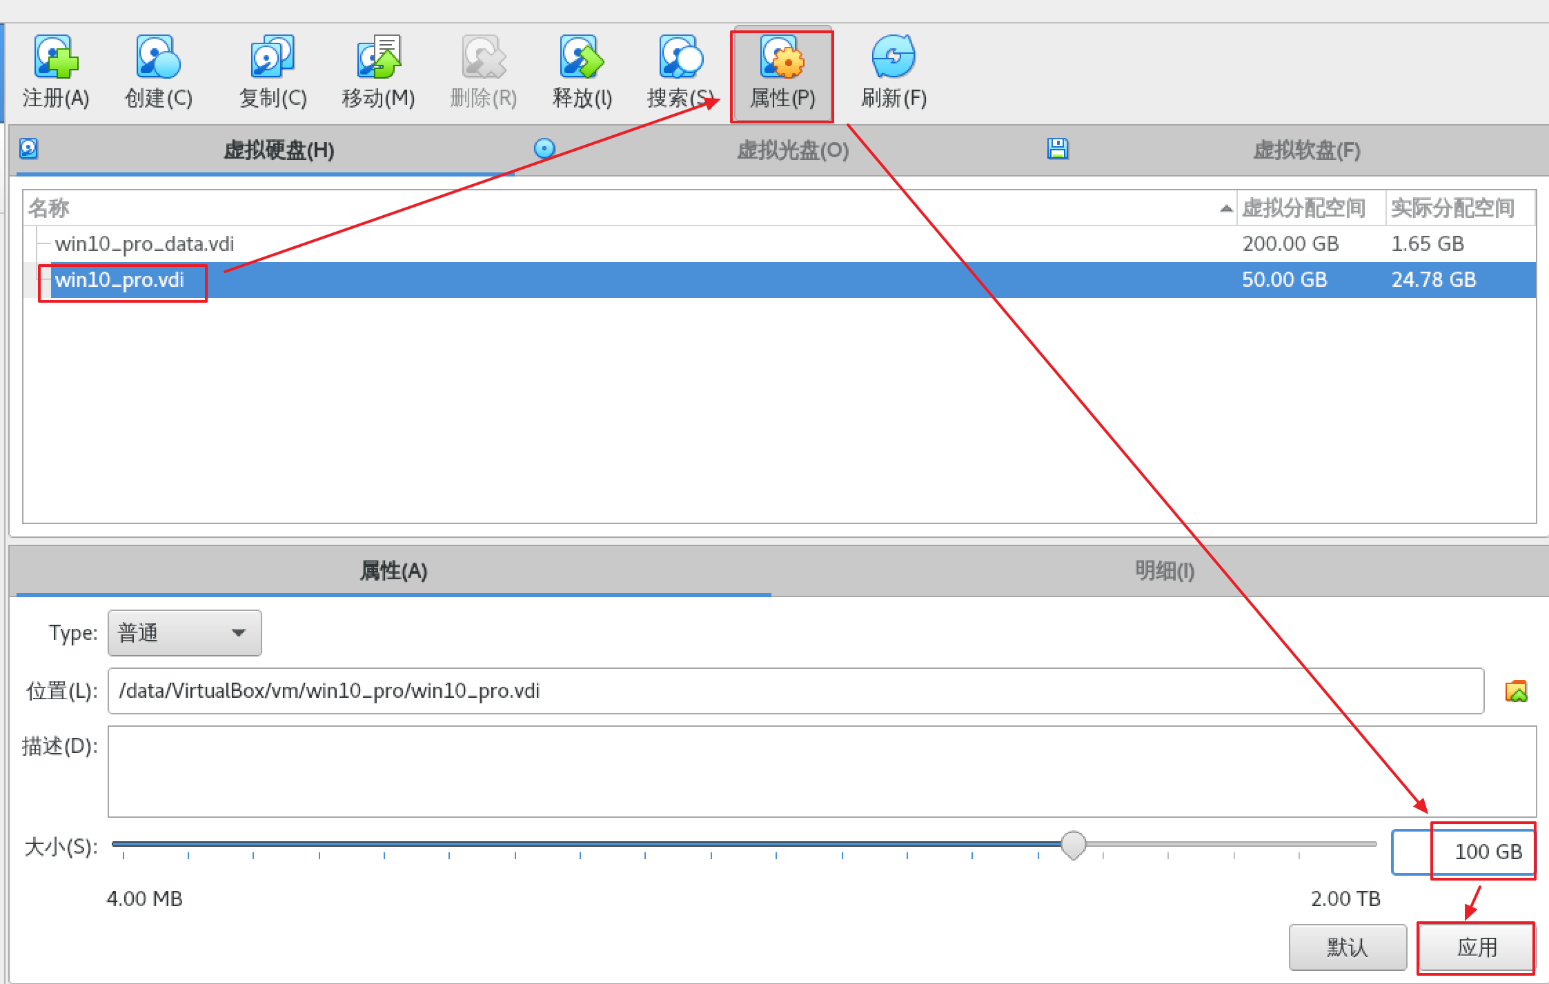Sort by the 虚拟分配空间 column header
1549x984 pixels.
click(x=1304, y=208)
